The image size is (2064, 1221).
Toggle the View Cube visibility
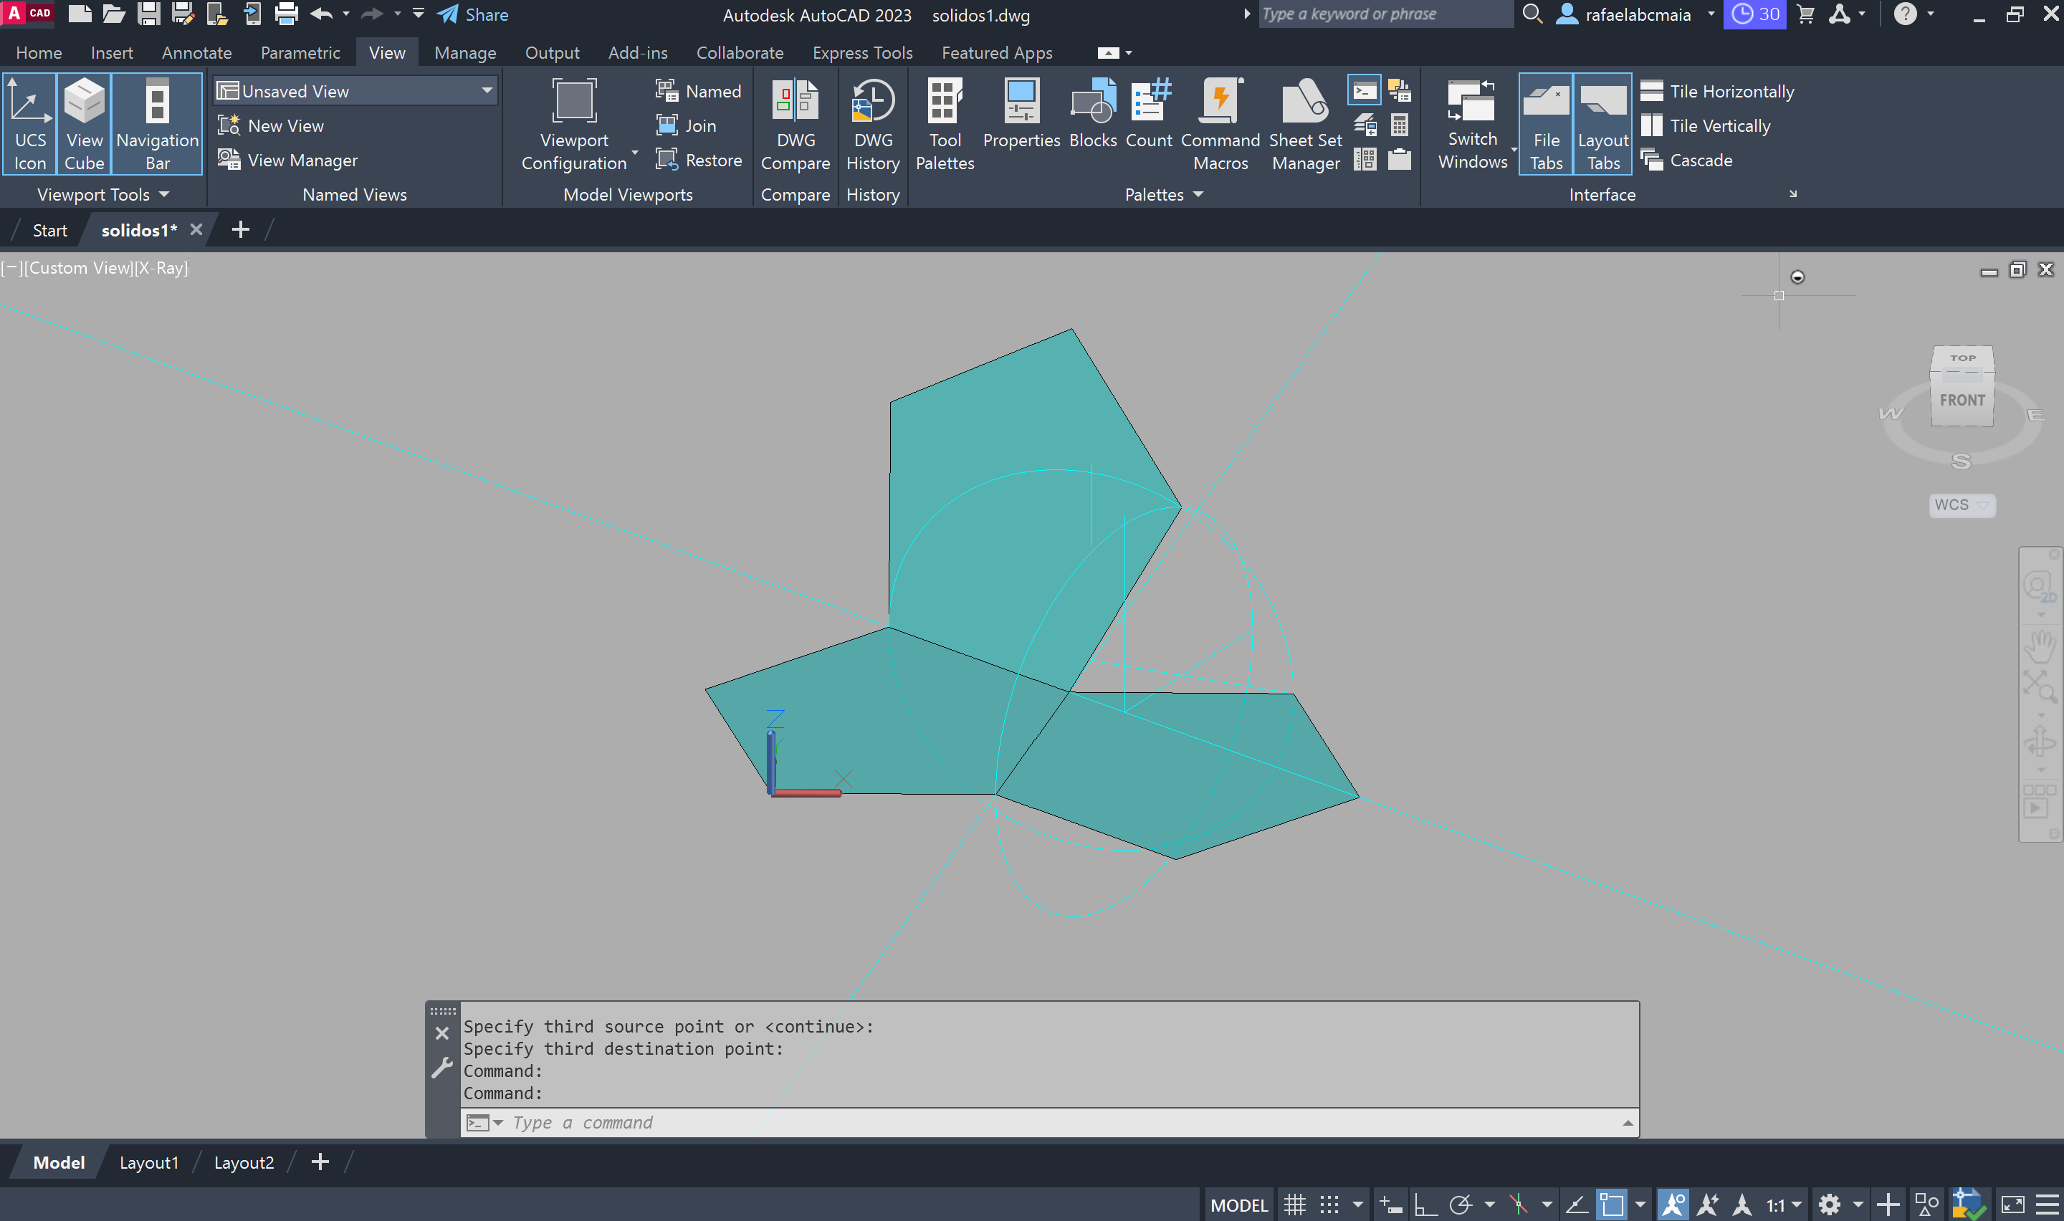coord(85,123)
